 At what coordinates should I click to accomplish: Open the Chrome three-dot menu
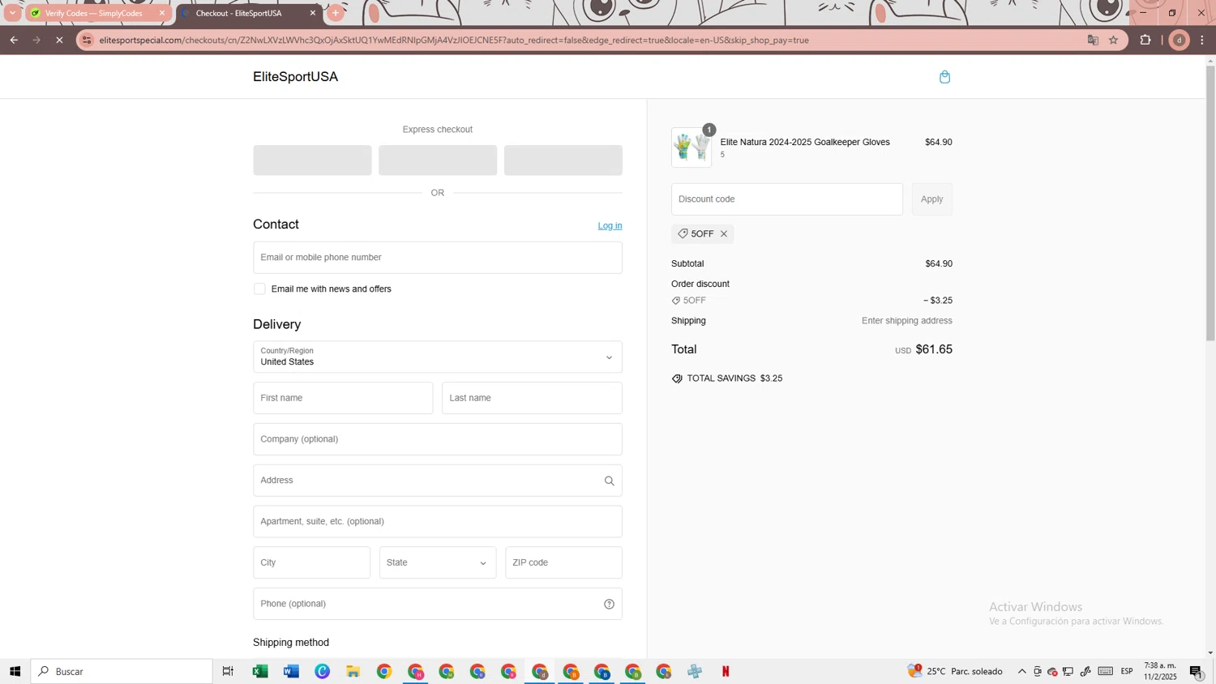click(x=1202, y=40)
